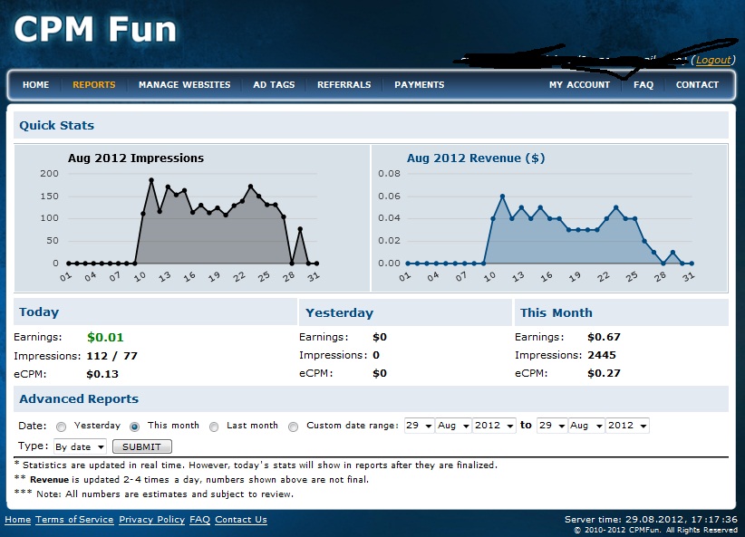Submit the advanced report form
The width and height of the screenshot is (745, 537).
tap(142, 446)
